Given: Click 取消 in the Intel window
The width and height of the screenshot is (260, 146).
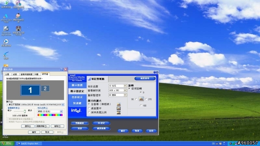Looking at the screenshot, I should tap(137, 131).
